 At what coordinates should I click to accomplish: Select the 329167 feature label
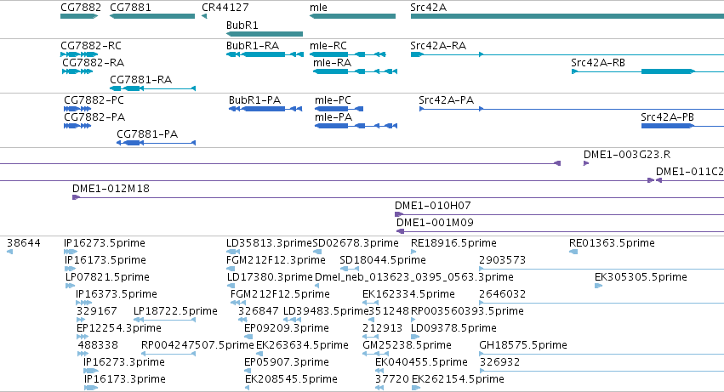coord(97,311)
